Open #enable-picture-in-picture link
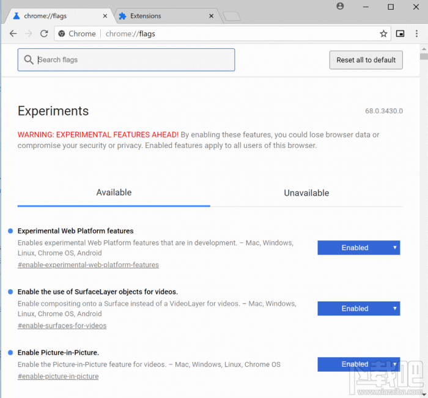428x398 pixels. point(58,377)
